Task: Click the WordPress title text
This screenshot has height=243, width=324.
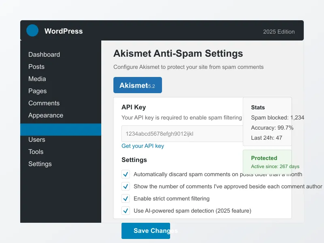Action: pyautogui.click(x=64, y=31)
